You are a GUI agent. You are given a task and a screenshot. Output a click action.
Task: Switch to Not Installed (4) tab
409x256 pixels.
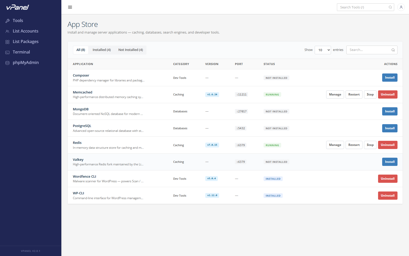tap(131, 50)
